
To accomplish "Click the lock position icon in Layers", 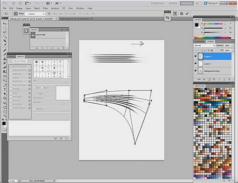I will (208, 50).
